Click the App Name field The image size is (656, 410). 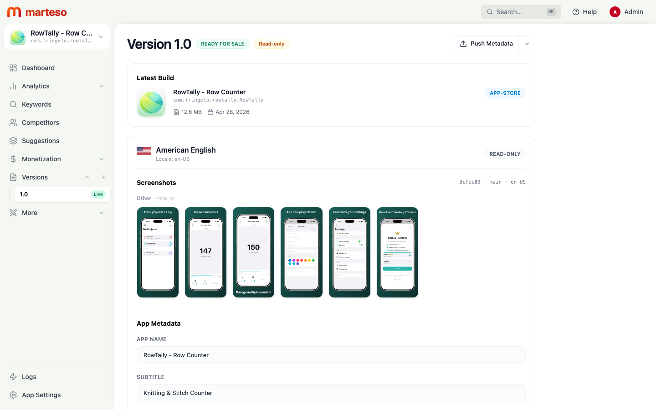click(x=331, y=355)
